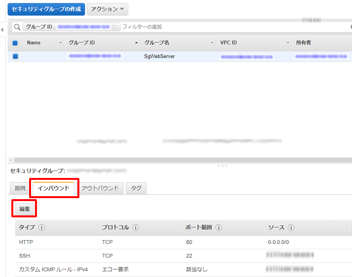
Task: Click the source 0.0.0.0/0 cell
Action: [x=279, y=242]
